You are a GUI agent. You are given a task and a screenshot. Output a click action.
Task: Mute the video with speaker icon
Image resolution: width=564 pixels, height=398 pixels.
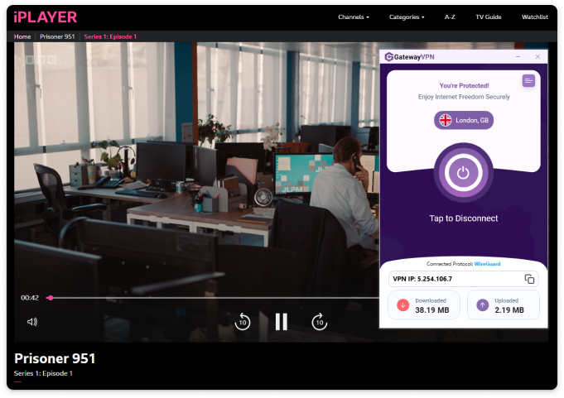[x=32, y=322]
